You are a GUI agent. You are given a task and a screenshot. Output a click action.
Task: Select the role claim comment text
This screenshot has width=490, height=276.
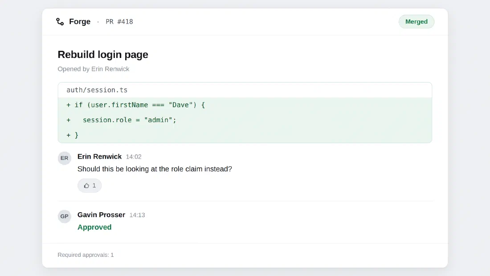pyautogui.click(x=155, y=169)
